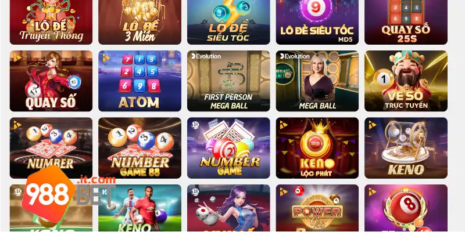Open Keno game with football players
This screenshot has height=232, width=465.
[x=139, y=208]
